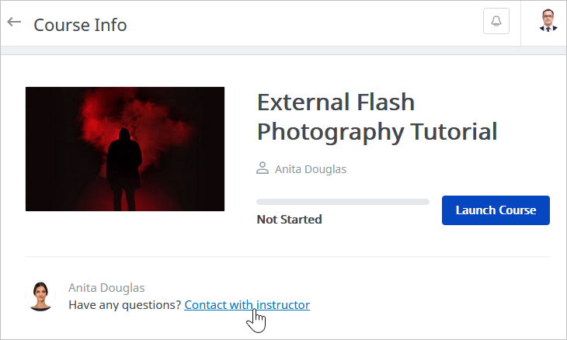Click the back arrow icon
Viewport: 567px width, 340px height.
tap(14, 23)
